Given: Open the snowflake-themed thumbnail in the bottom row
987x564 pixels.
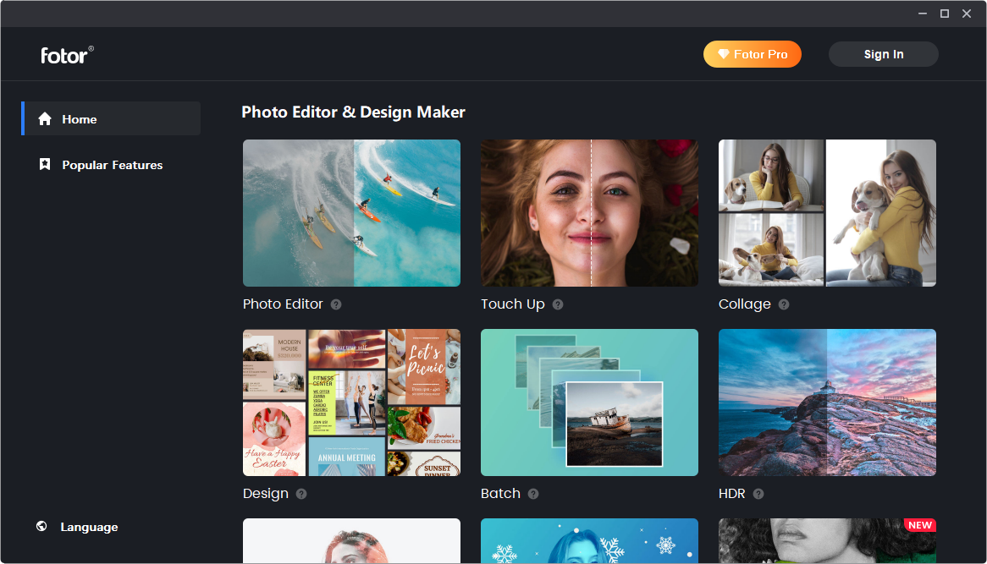Looking at the screenshot, I should tap(589, 540).
